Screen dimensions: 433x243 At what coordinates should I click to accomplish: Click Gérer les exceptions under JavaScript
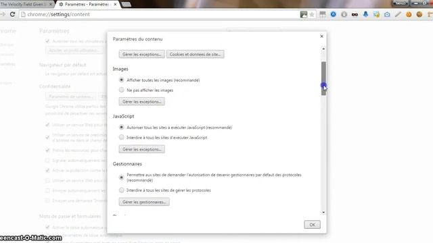(x=142, y=149)
